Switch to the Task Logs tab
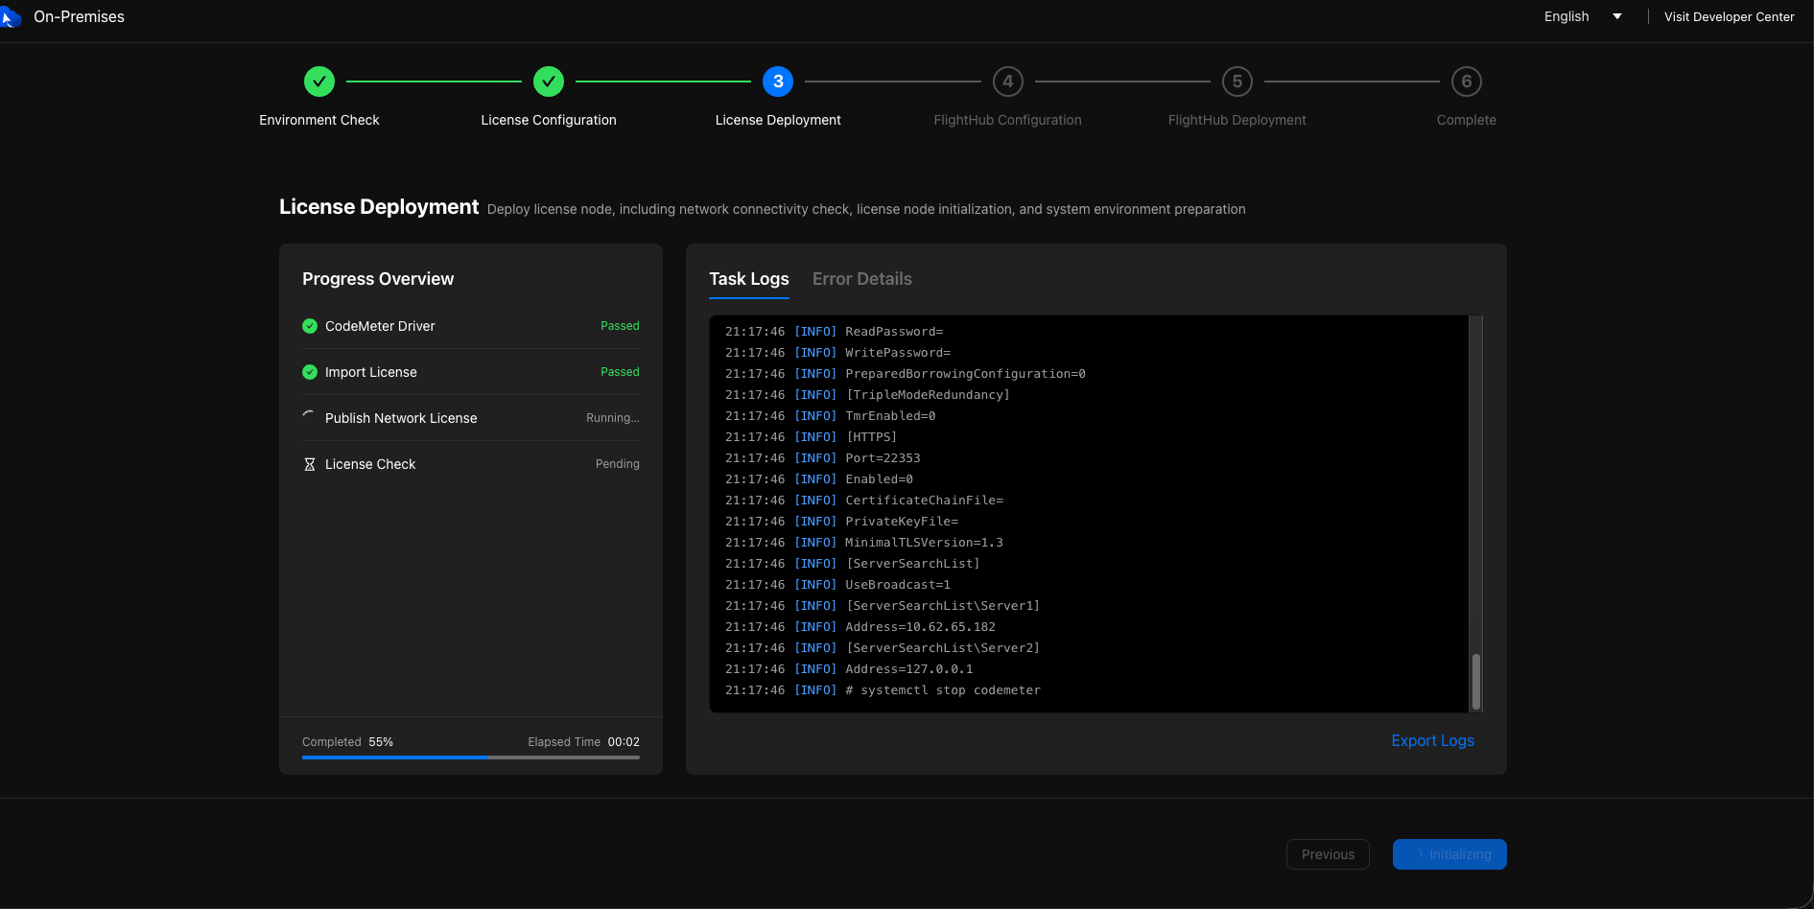The height and width of the screenshot is (909, 1814). tap(749, 279)
